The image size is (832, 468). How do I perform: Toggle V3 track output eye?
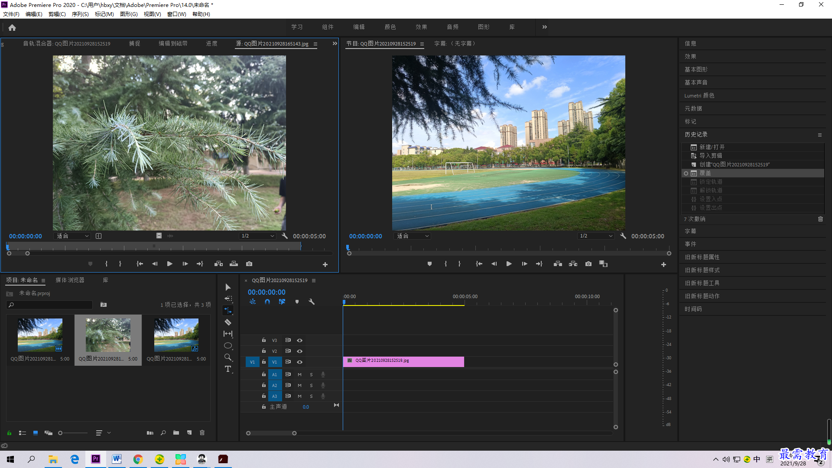point(299,340)
